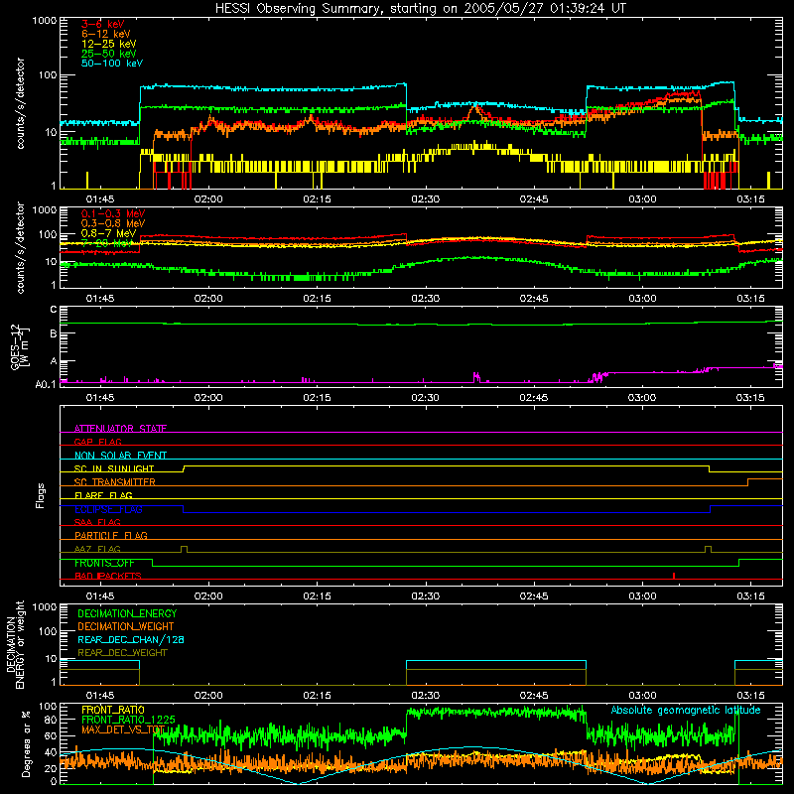Click the REAR_DEC_CHAN/128 legend label
The image size is (794, 794).
coord(131,639)
